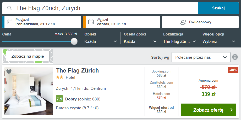Expand the Obiekt filter dropdown
The width and height of the screenshot is (241, 120).
tap(101, 41)
